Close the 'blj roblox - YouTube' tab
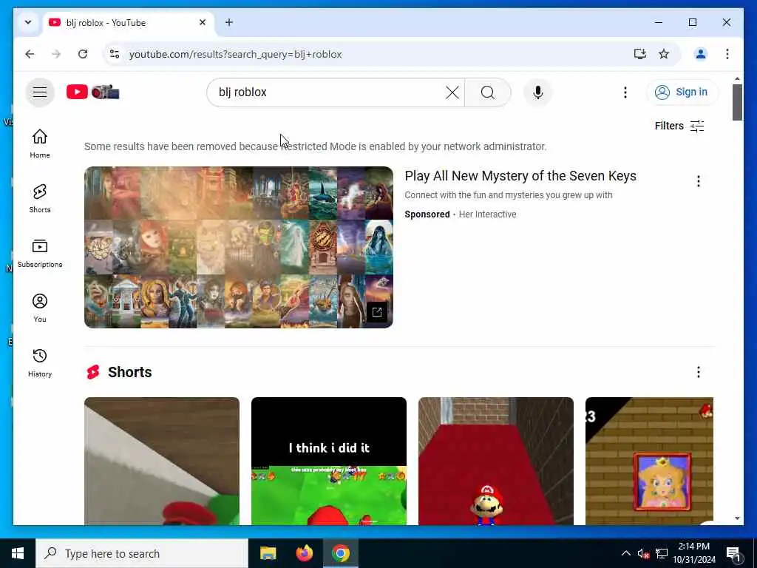The image size is (757, 568). click(203, 22)
